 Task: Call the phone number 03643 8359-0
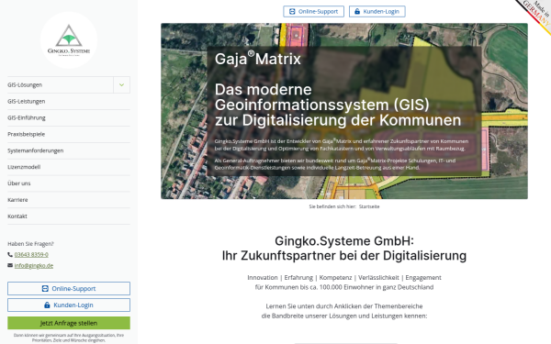(x=31, y=254)
